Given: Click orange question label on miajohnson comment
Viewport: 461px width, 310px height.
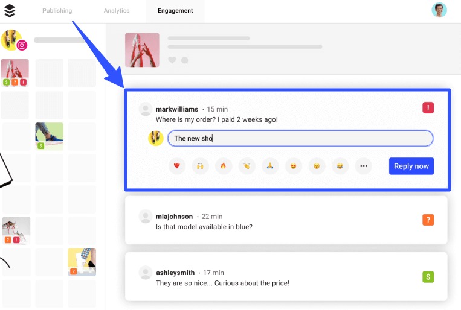Looking at the screenshot, I should (428, 221).
